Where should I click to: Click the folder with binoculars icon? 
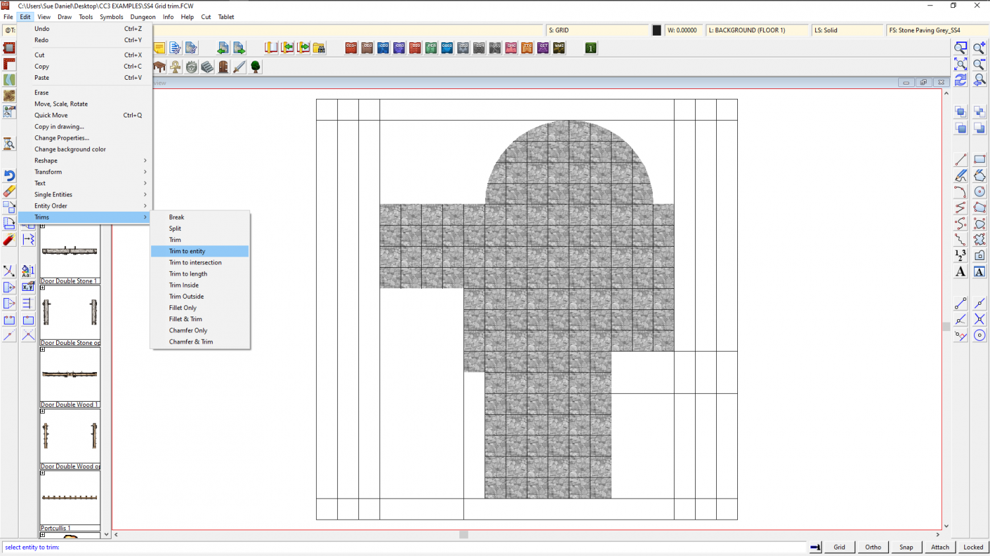coord(319,47)
